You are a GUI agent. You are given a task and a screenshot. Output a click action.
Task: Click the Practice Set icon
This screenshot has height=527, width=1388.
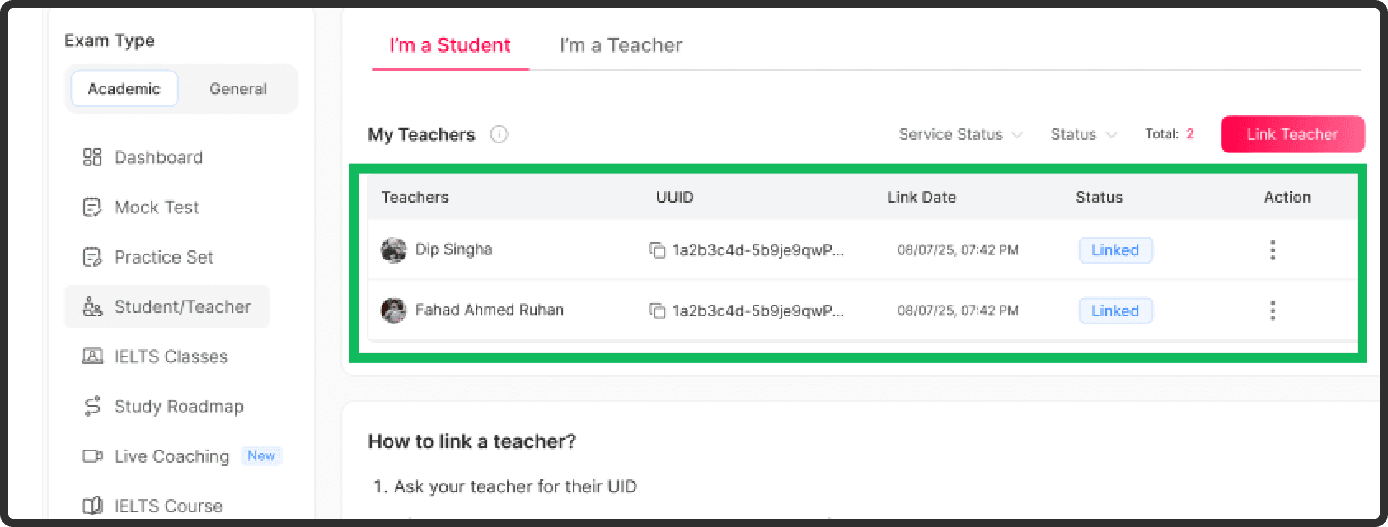coord(91,256)
